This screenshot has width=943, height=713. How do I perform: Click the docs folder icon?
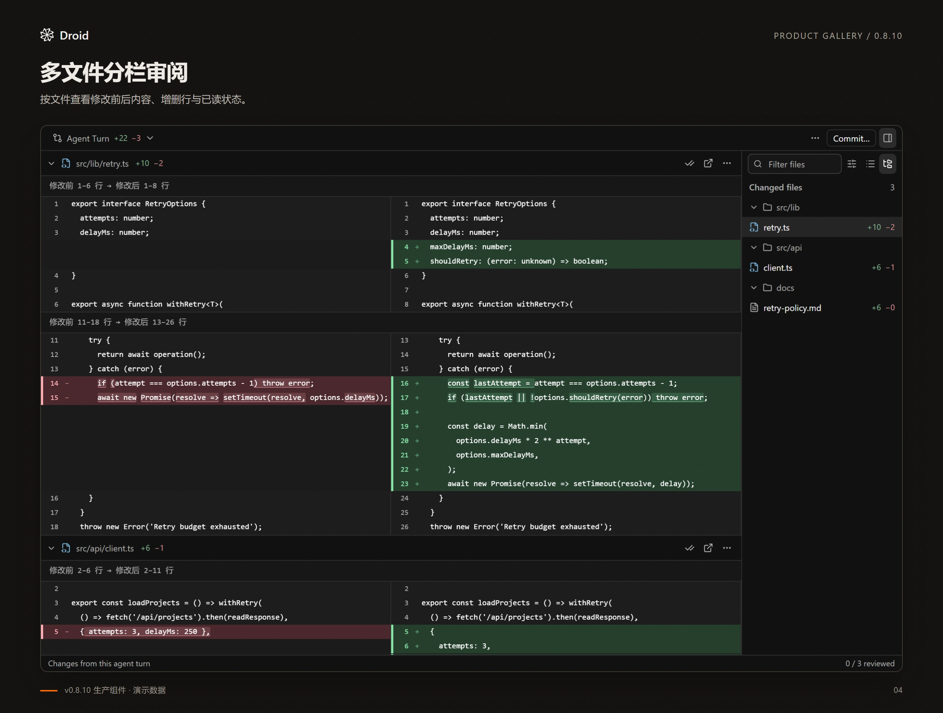(x=767, y=287)
